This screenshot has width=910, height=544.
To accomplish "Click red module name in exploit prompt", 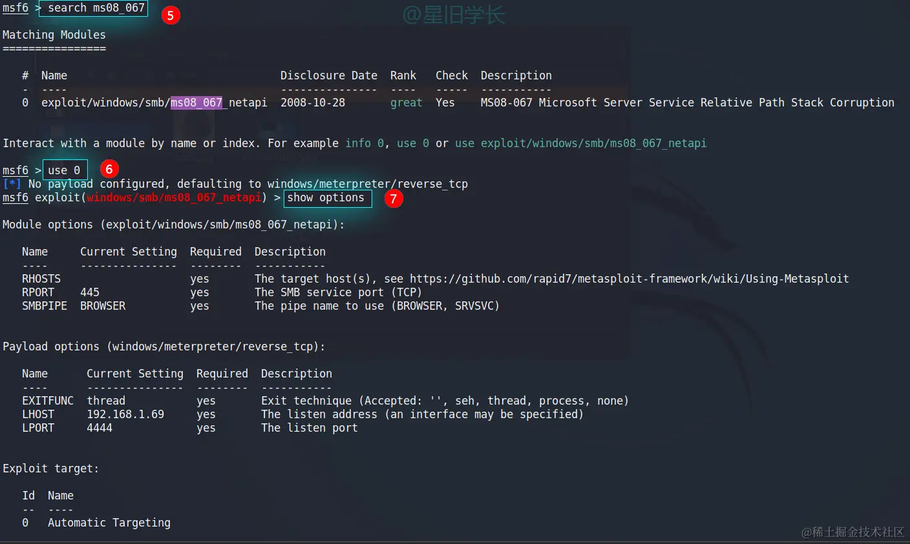I will (x=174, y=197).
